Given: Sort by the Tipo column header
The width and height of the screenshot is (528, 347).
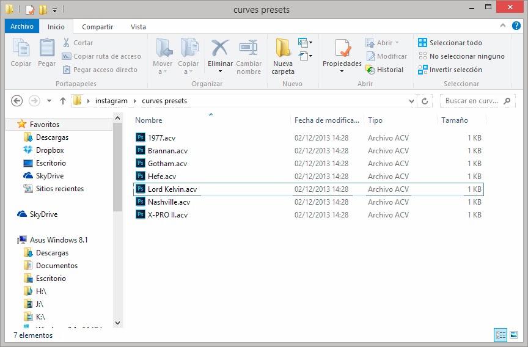Looking at the screenshot, I should 401,120.
